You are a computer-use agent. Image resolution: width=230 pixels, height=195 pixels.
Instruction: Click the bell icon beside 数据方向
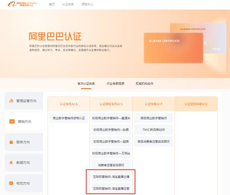[x=11, y=162]
